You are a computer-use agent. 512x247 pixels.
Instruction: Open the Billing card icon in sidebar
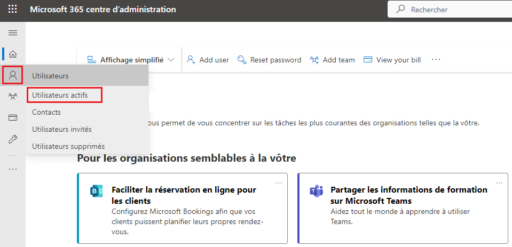pyautogui.click(x=13, y=118)
